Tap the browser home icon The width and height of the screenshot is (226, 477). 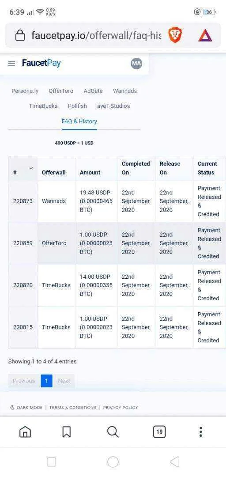(x=25, y=432)
